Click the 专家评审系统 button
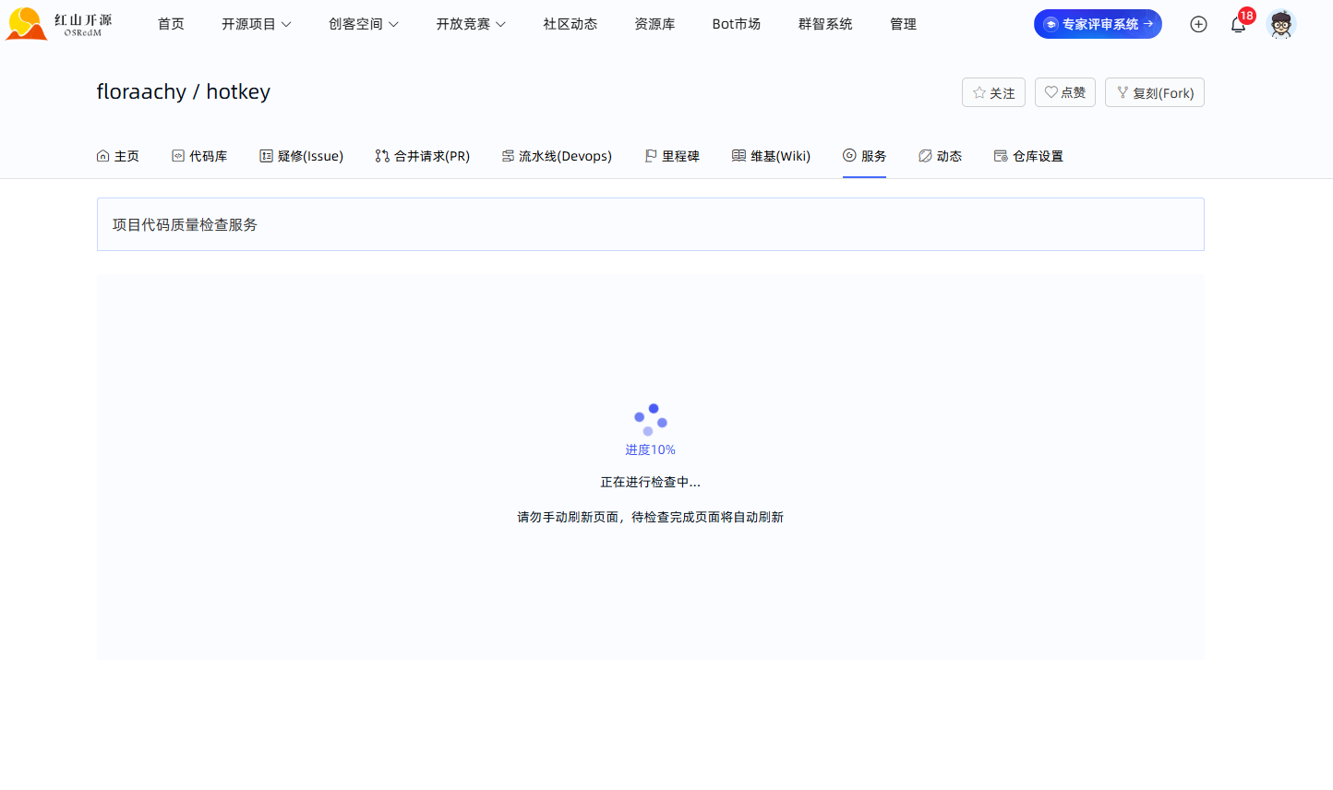The height and width of the screenshot is (790, 1333). tap(1098, 24)
